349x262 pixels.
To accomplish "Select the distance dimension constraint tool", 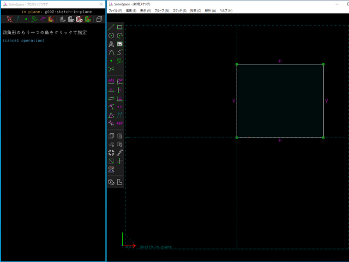I will point(111,81).
